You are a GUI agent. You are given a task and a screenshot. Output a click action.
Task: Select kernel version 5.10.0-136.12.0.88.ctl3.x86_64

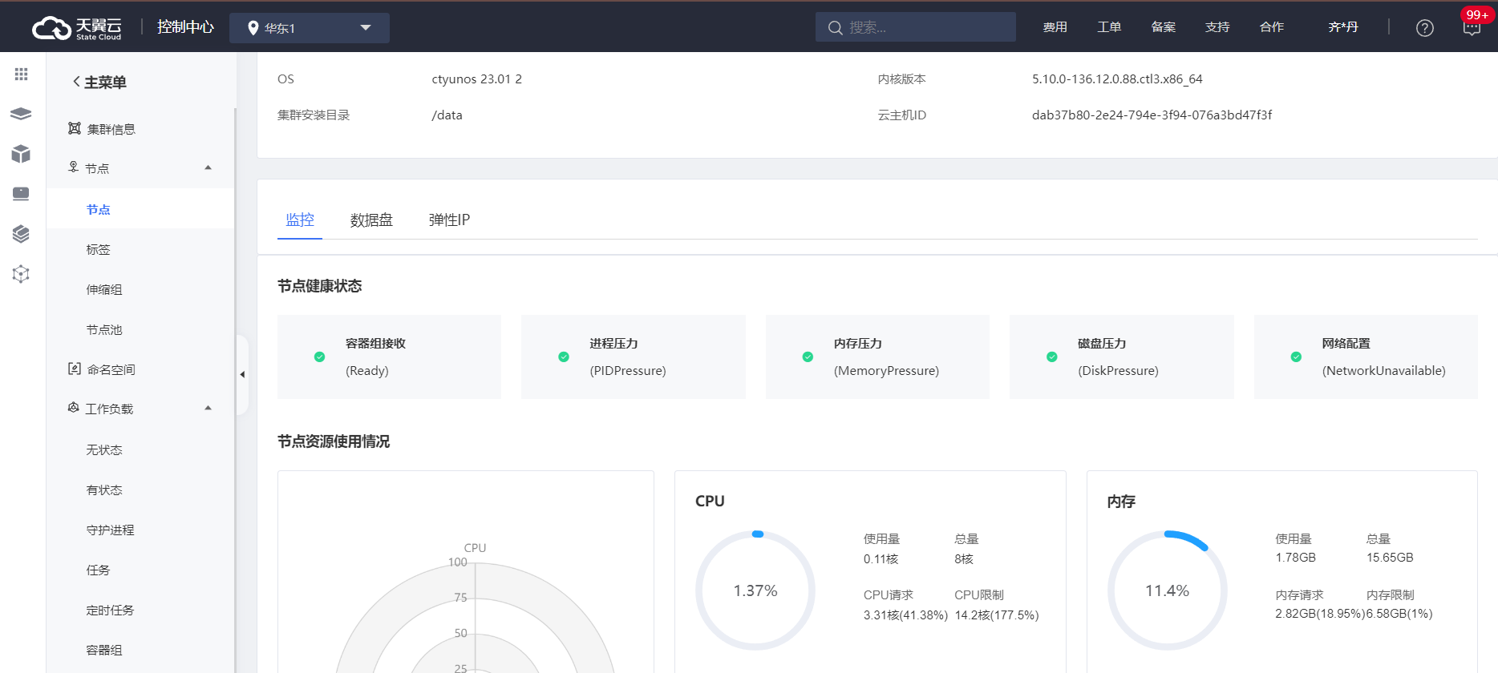[x=1117, y=79]
